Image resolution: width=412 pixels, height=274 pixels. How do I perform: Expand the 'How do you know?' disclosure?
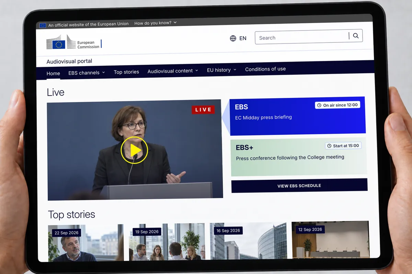tap(156, 23)
